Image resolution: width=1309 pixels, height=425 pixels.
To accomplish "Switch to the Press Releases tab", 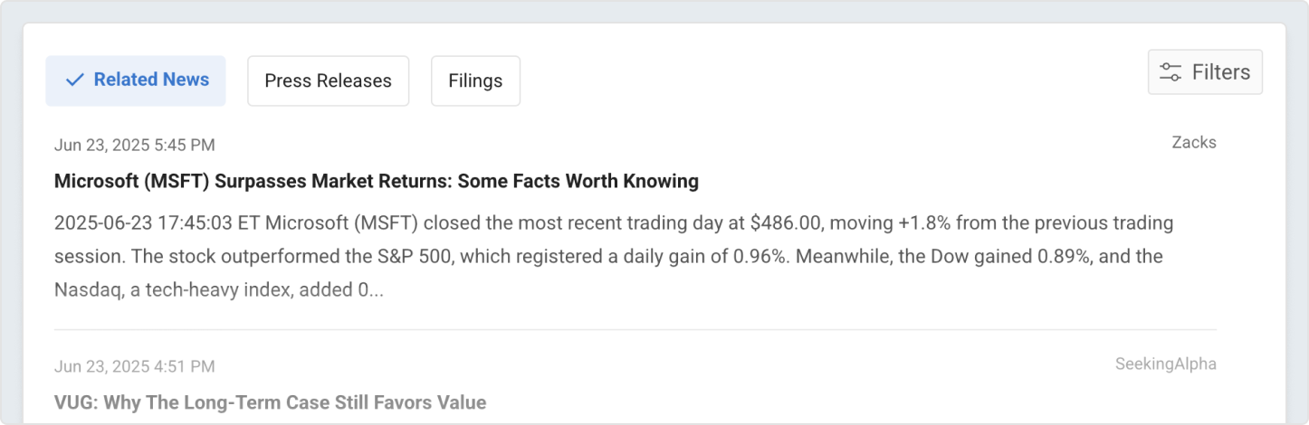I will pos(328,81).
